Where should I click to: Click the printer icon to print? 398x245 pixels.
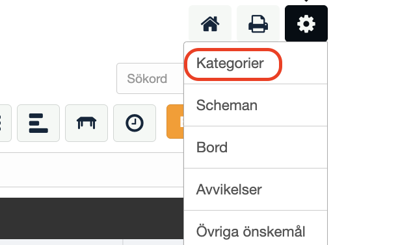(258, 23)
